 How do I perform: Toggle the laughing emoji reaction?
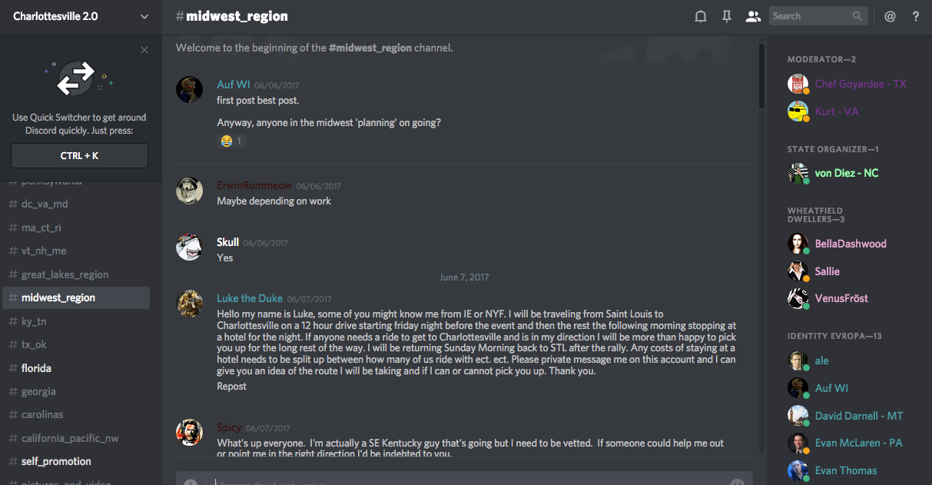(x=231, y=141)
